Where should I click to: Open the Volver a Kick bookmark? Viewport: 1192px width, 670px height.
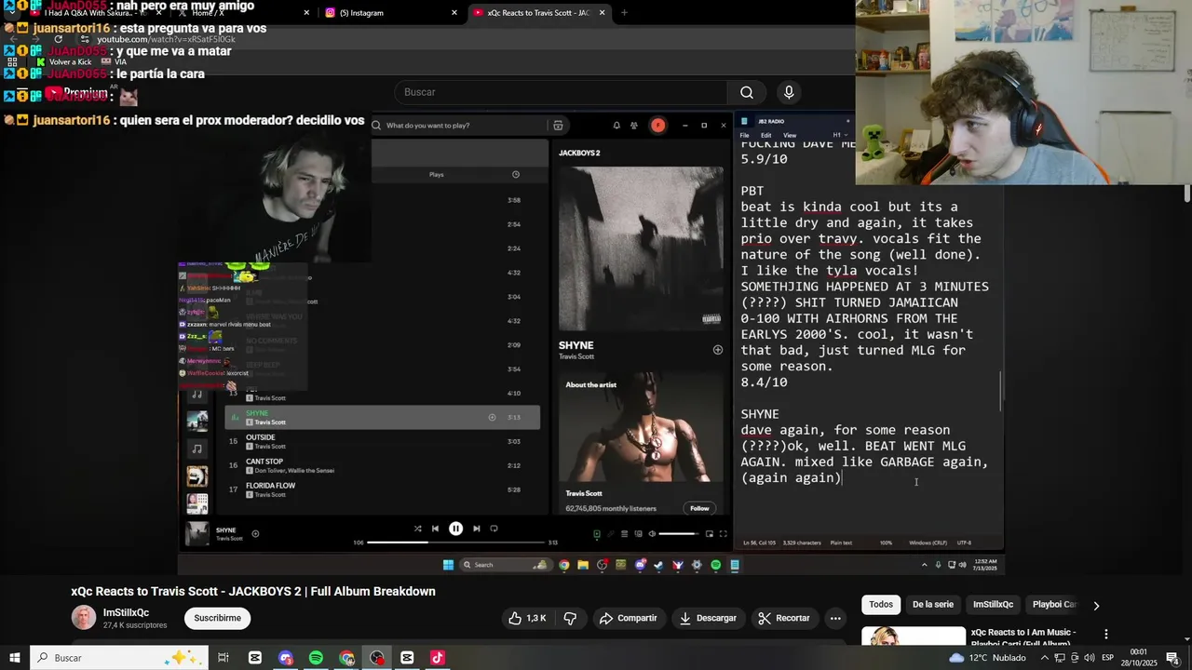coord(62,61)
